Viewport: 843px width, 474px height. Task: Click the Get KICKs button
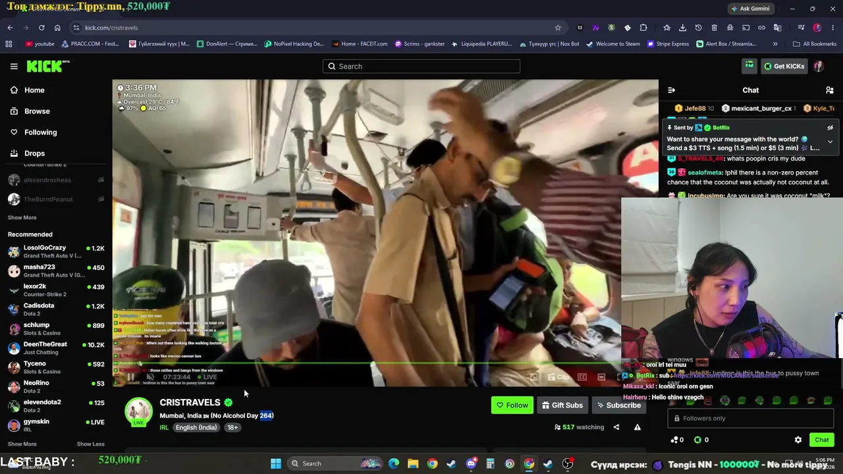(x=784, y=66)
